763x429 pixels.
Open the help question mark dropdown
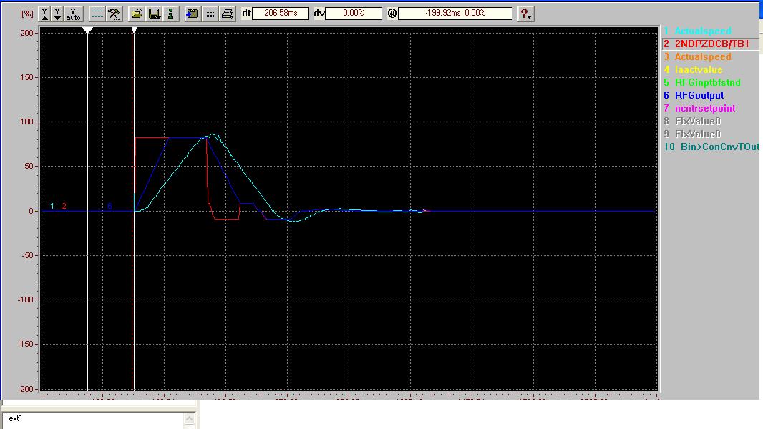tap(525, 14)
